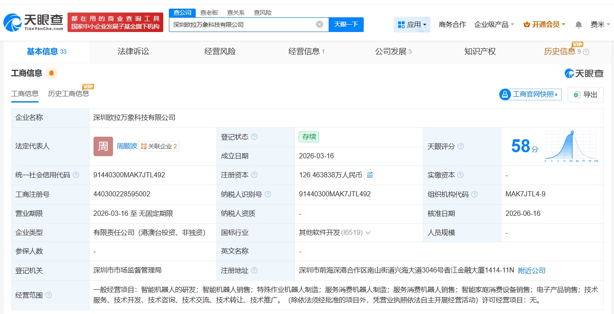The height and width of the screenshot is (314, 614).
Task: Open the 商务合作 link
Action: pyautogui.click(x=452, y=25)
